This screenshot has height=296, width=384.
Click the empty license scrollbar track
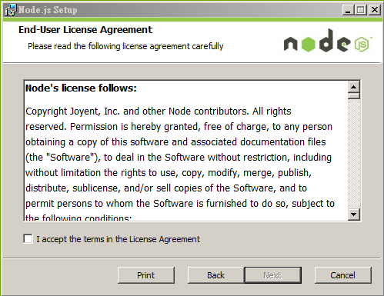pyautogui.click(x=354, y=154)
